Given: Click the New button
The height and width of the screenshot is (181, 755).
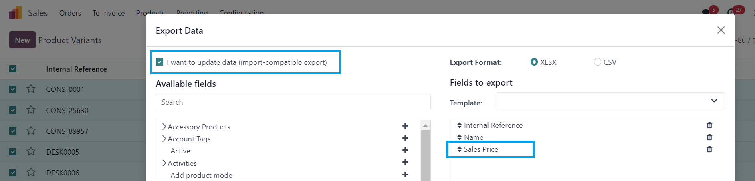Looking at the screenshot, I should click(22, 40).
